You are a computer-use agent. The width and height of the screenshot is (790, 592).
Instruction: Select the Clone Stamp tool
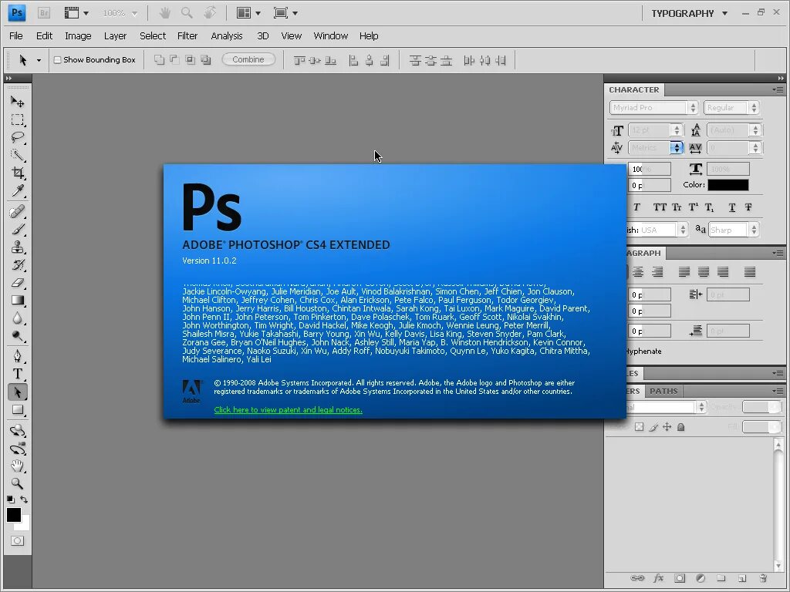point(18,247)
